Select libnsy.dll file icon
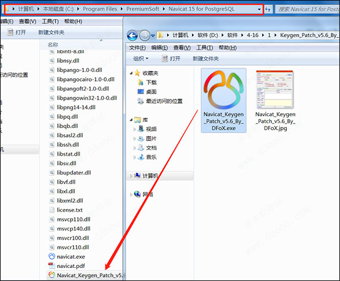This screenshot has height=281, width=340. click(52, 61)
